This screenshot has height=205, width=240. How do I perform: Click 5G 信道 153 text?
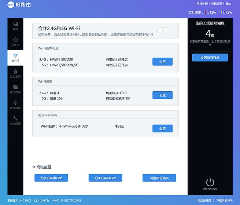[x=56, y=98]
